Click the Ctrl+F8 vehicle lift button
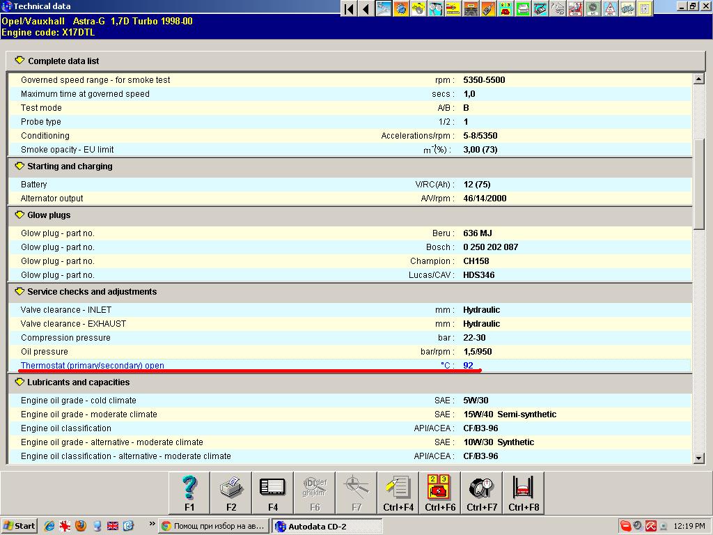 [x=524, y=493]
